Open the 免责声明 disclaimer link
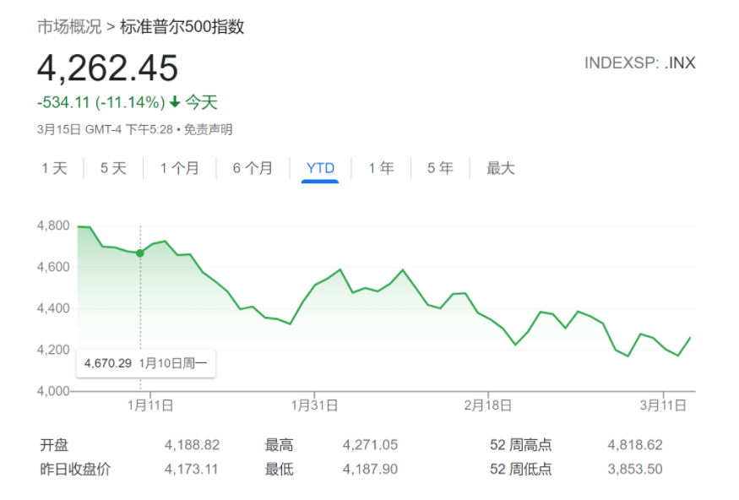The image size is (739, 500). tap(208, 129)
